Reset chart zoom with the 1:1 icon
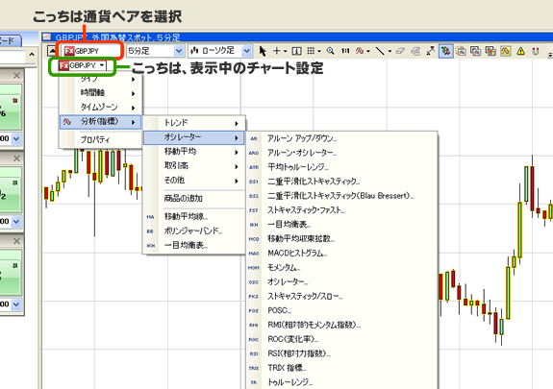This screenshot has height=389, width=553. coord(345,51)
